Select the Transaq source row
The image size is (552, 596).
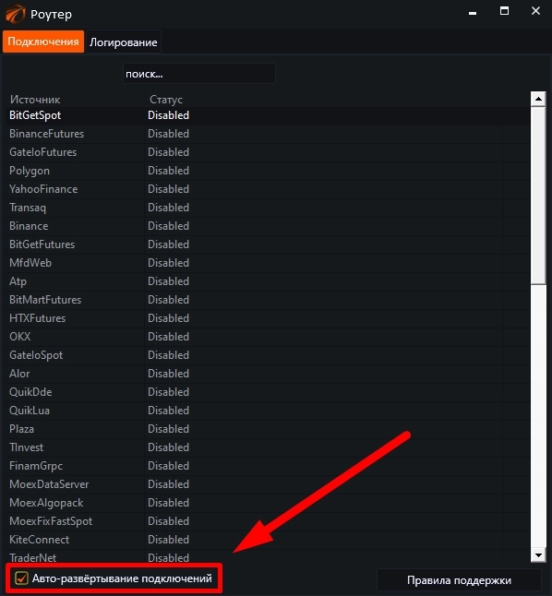click(268, 208)
